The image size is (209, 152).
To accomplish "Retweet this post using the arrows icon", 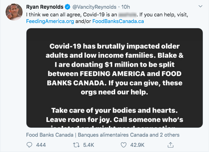I will click(76, 145).
